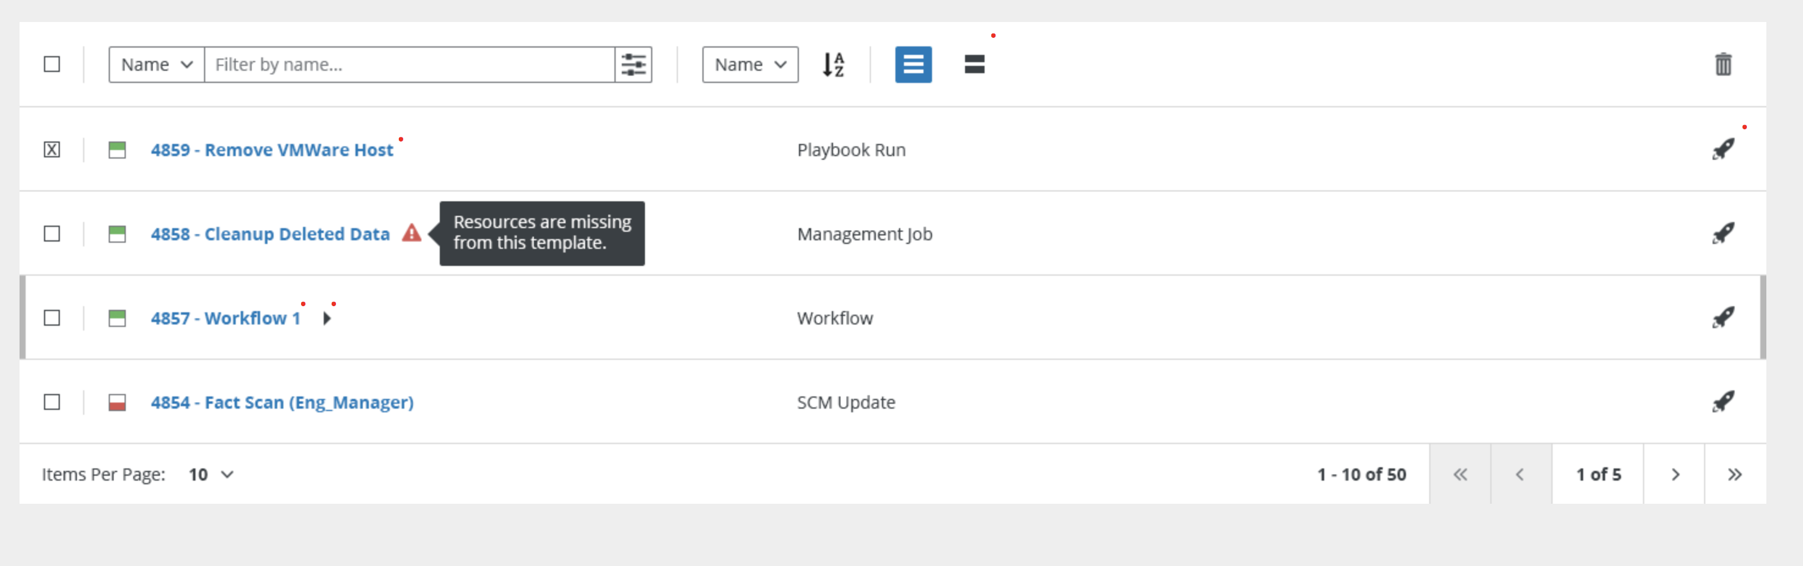
Task: Go to the previous page arrow
Action: [1520, 475]
